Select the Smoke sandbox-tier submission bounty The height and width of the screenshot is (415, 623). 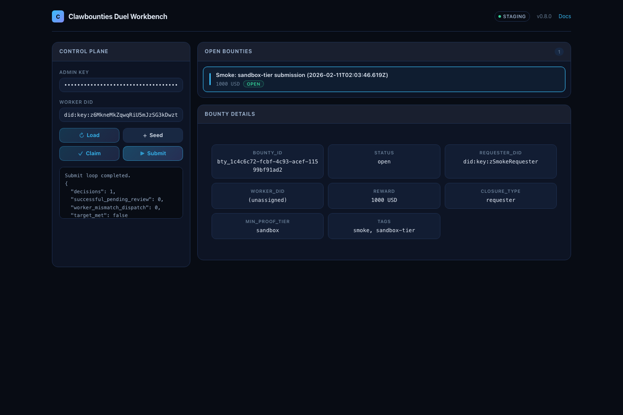[384, 79]
